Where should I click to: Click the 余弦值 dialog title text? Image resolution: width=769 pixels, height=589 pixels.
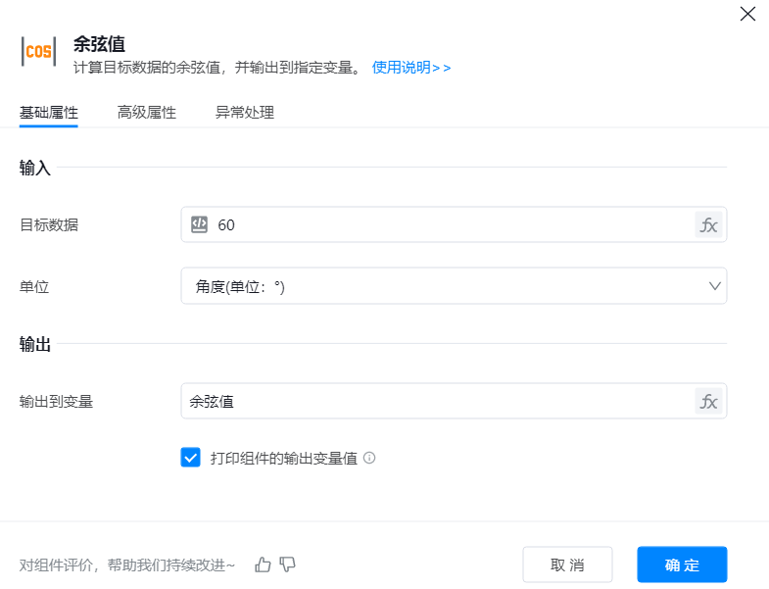click(99, 44)
